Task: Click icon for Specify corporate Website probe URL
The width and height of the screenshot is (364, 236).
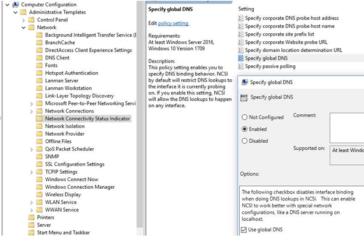Action: pos(241,42)
